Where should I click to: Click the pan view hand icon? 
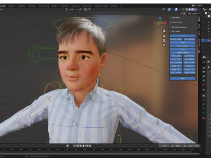164,36
